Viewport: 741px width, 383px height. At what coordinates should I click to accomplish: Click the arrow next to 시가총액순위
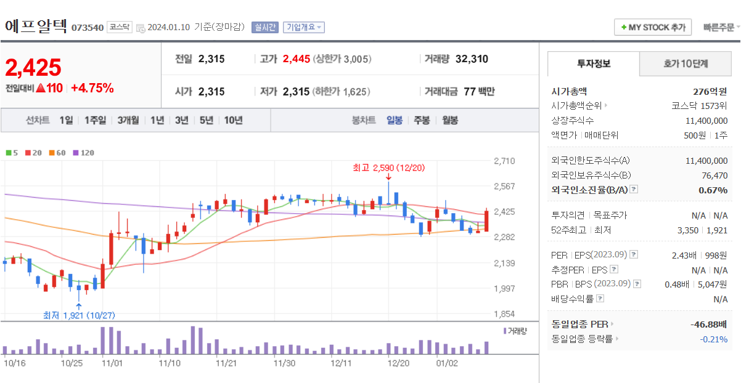(606, 106)
